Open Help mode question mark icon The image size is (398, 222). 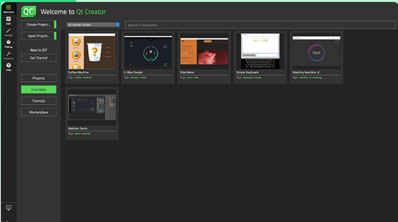point(8,66)
